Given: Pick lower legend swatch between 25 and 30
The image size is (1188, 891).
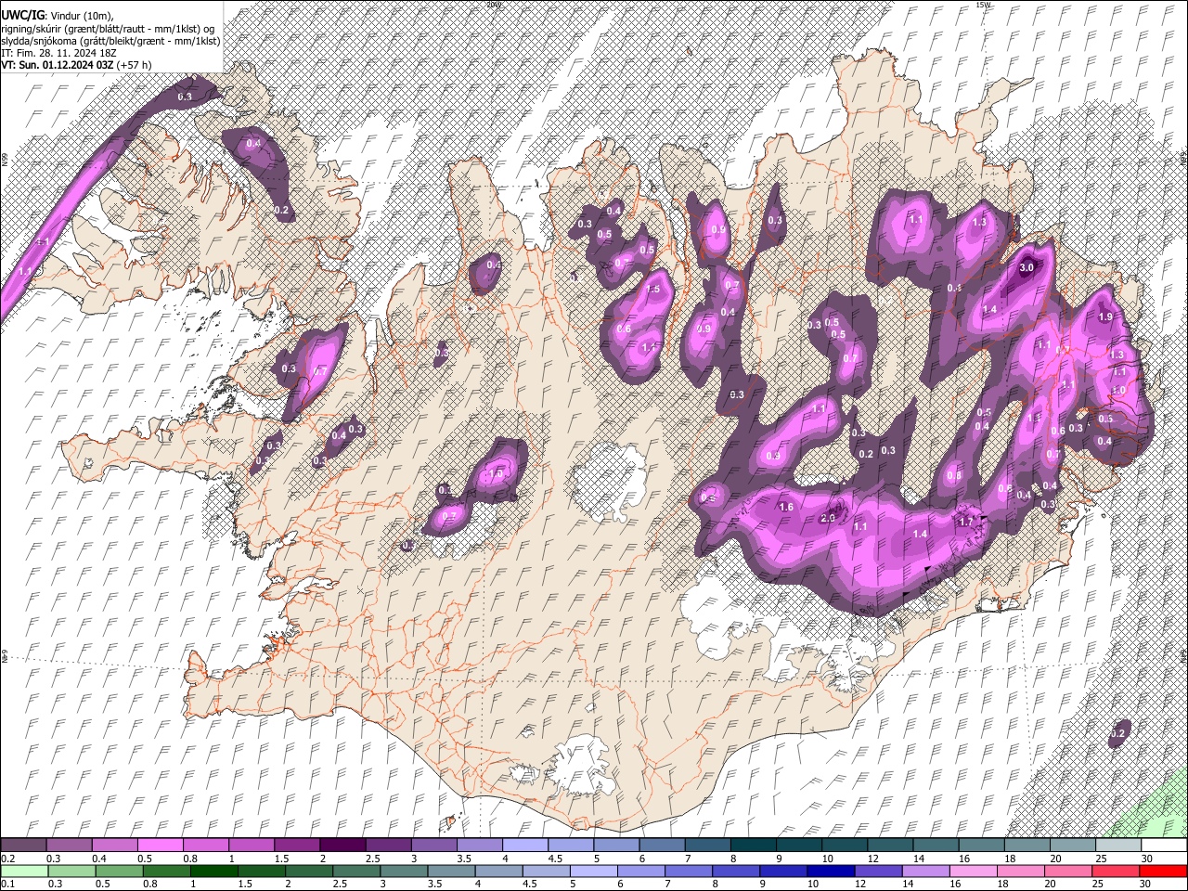Looking at the screenshot, I should point(1117,871).
